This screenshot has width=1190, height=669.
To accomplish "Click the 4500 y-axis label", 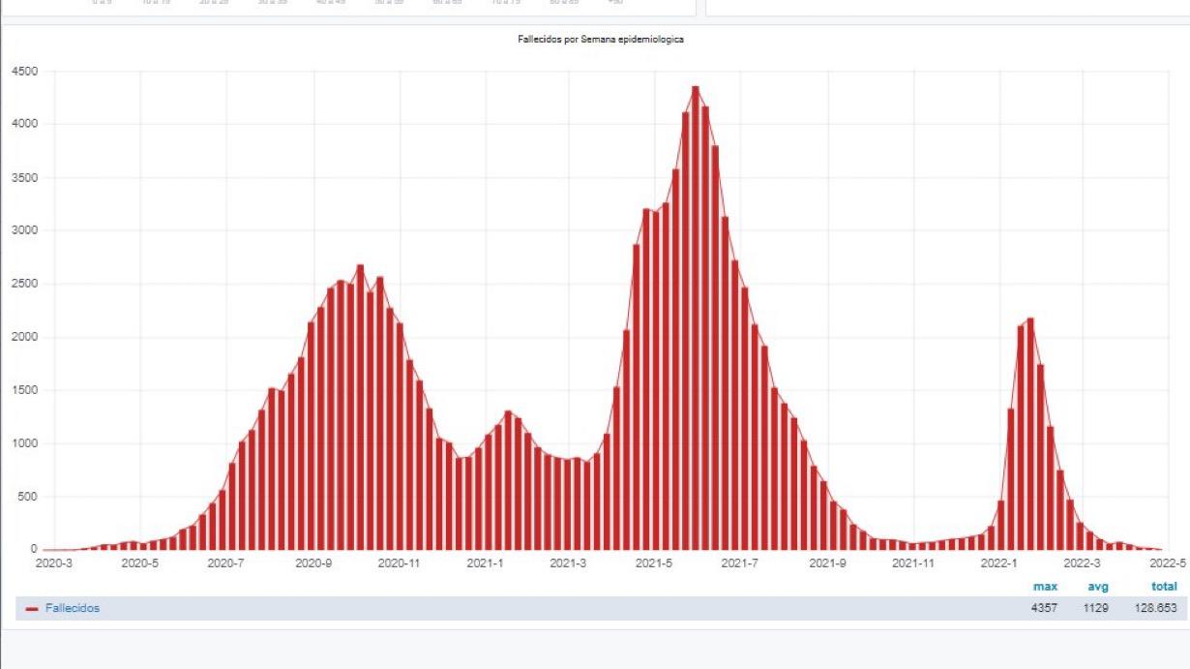I will pyautogui.click(x=24, y=72).
